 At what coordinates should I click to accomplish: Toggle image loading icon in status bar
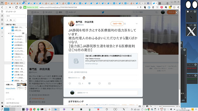(x=147, y=106)
